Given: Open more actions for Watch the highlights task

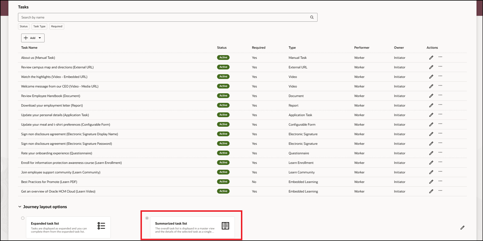Looking at the screenshot, I should click(x=440, y=76).
